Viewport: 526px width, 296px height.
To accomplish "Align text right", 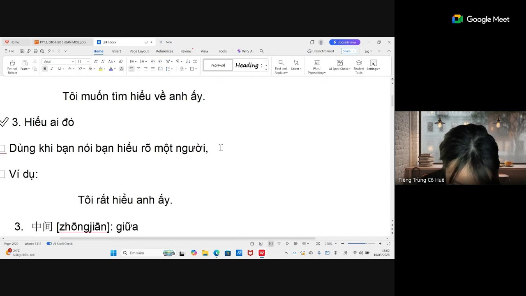I will [x=145, y=69].
